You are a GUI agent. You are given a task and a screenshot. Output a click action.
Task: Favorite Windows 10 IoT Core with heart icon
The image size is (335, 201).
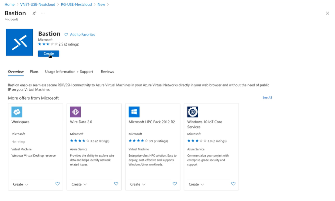tap(233, 184)
